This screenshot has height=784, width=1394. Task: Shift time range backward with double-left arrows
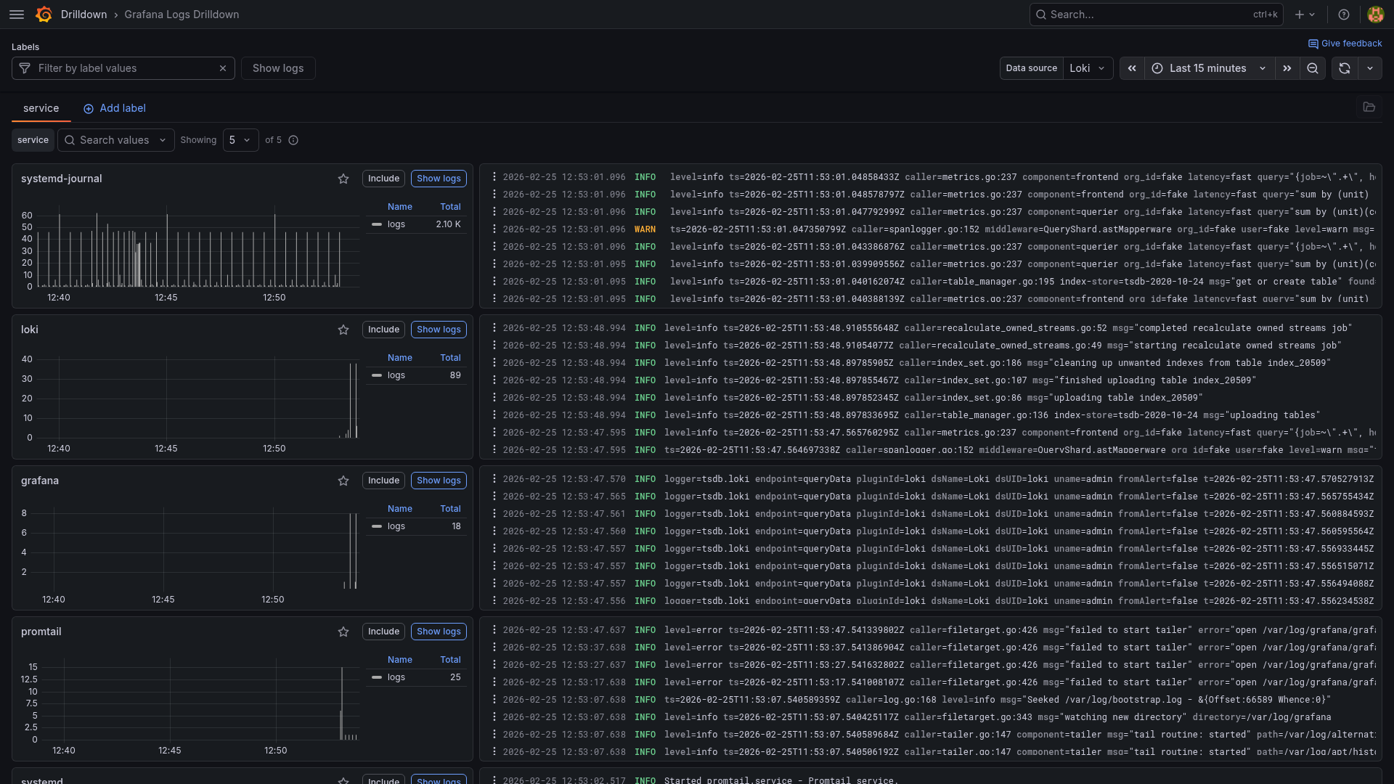point(1132,68)
